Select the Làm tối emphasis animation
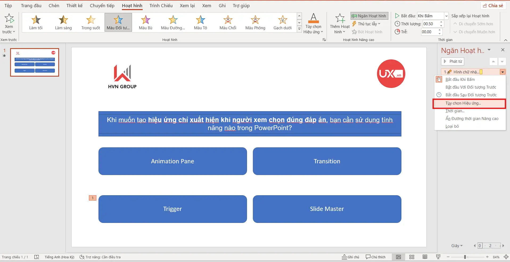Screen dimensions: 510x262 coord(36,22)
